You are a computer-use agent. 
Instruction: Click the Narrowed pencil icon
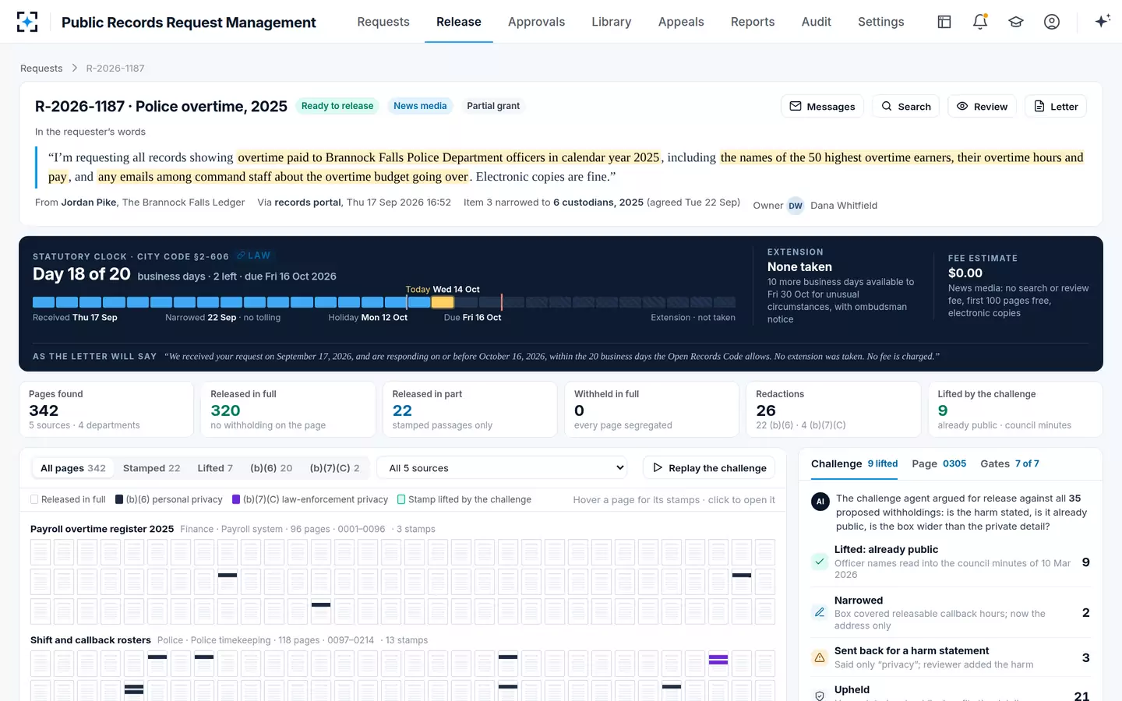820,612
